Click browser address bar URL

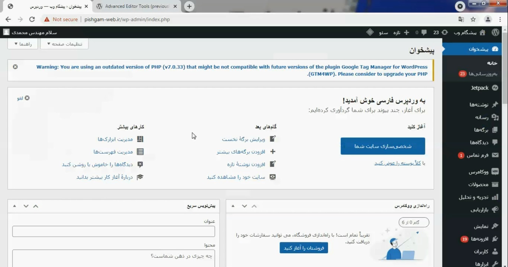[127, 19]
